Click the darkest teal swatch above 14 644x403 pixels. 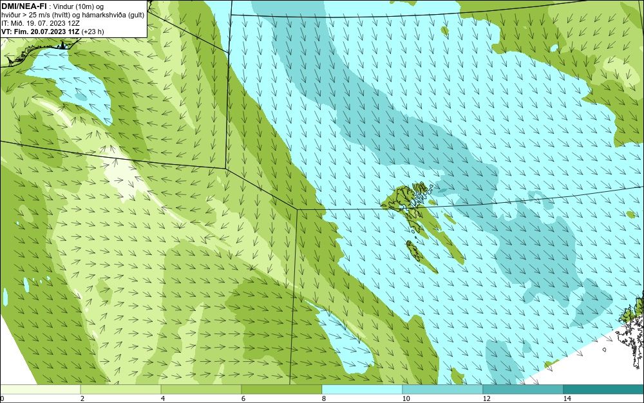604,389
